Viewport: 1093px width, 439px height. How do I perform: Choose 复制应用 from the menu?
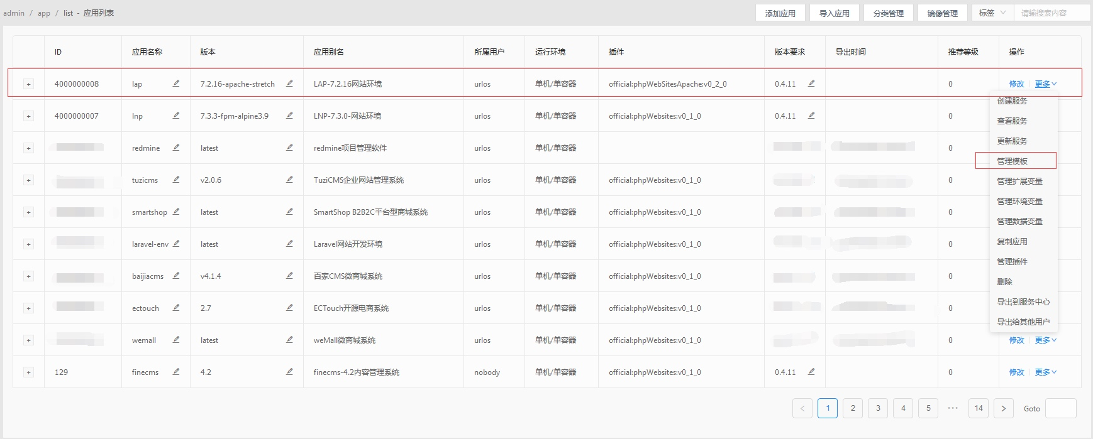point(1023,241)
